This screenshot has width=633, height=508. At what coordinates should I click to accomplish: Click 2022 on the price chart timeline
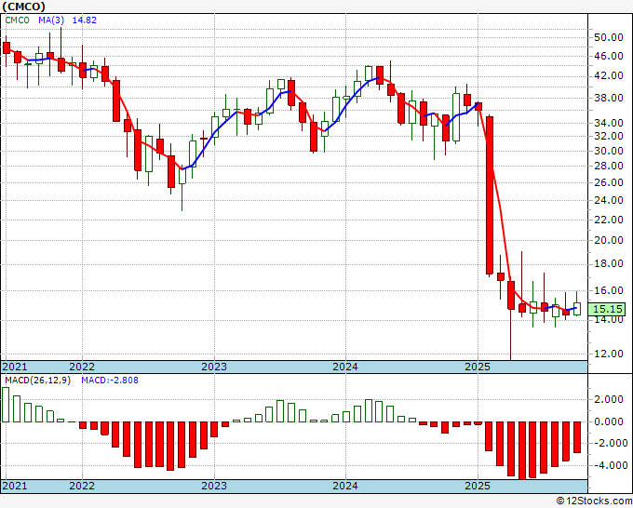tap(82, 367)
